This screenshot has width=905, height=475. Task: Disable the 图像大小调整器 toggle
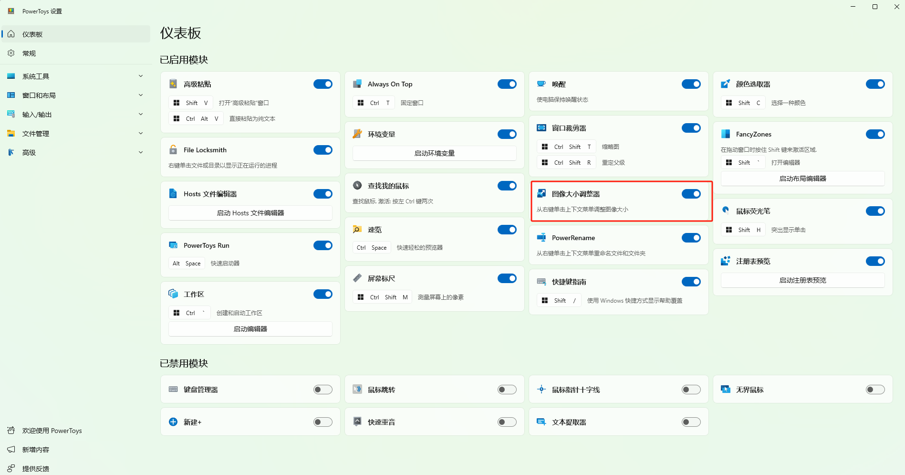point(691,194)
